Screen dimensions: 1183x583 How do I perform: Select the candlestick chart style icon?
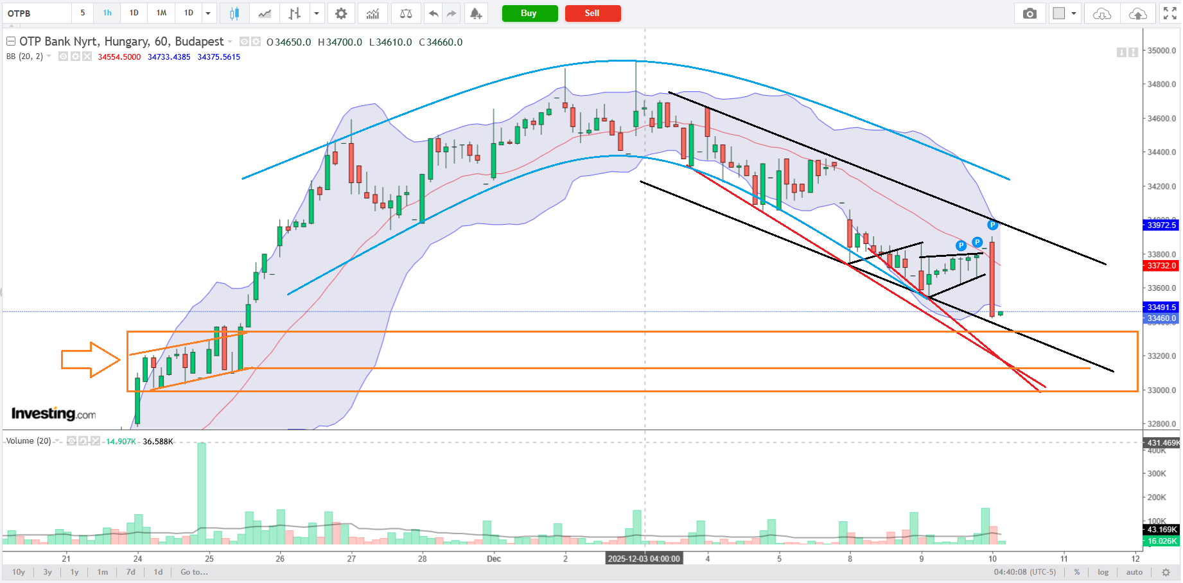234,13
